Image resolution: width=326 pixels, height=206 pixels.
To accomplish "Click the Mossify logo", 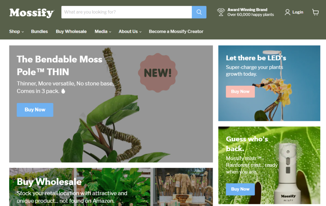I will (32, 13).
